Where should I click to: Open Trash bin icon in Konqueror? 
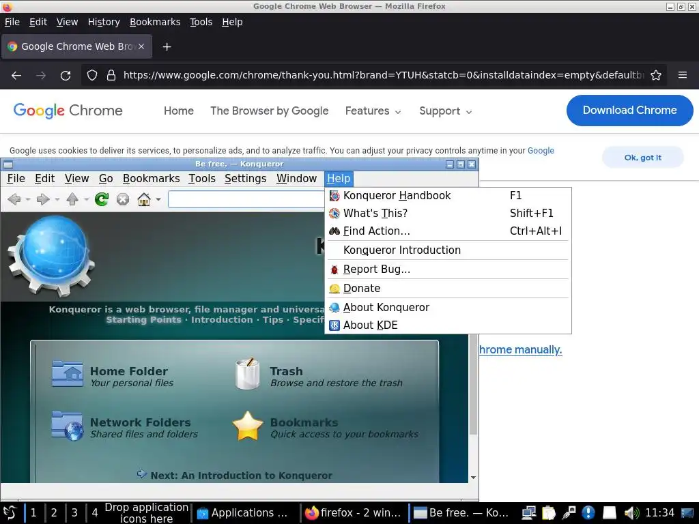247,374
